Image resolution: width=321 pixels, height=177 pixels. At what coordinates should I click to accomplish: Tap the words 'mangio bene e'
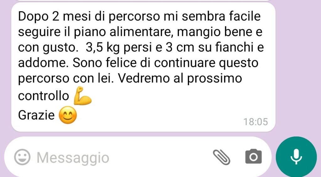tap(219, 32)
